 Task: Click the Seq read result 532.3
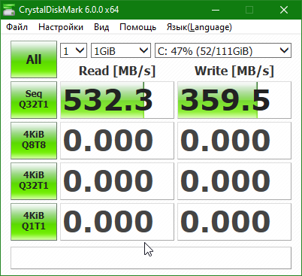(x=117, y=100)
